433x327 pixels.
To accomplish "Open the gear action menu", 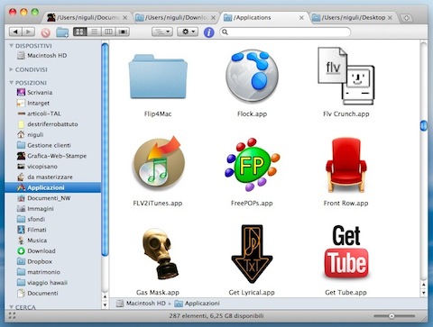I will pos(188,32).
